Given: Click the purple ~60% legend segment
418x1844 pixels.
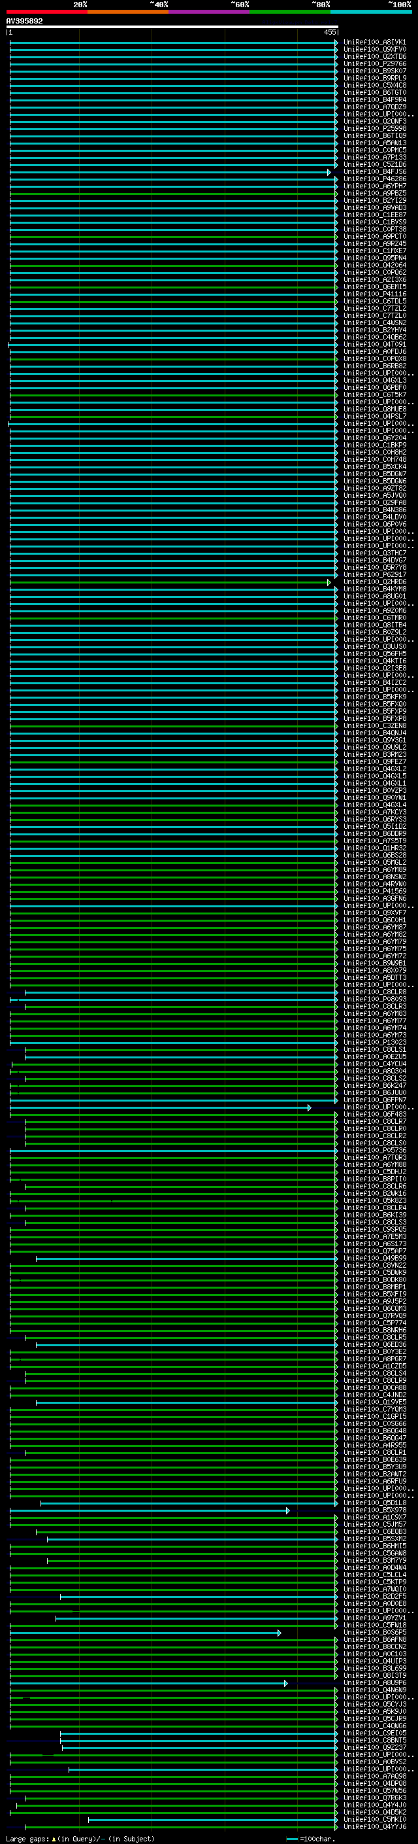Looking at the screenshot, I should point(208,12).
